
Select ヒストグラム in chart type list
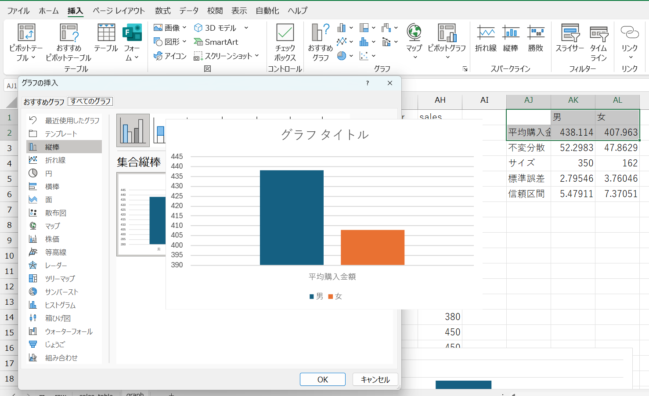click(x=60, y=305)
